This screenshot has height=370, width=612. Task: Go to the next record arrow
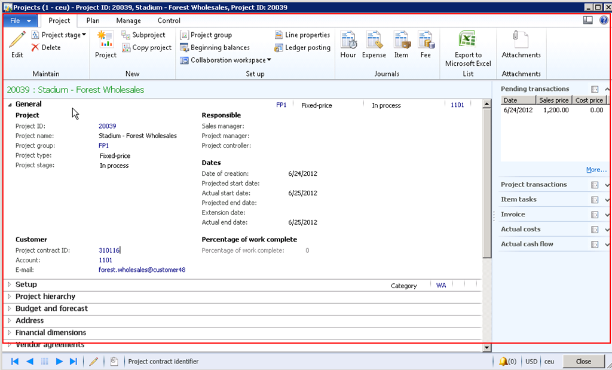(59, 361)
